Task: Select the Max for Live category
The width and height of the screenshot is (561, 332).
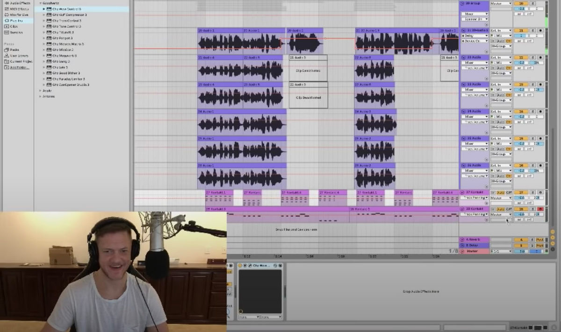Action: point(19,14)
